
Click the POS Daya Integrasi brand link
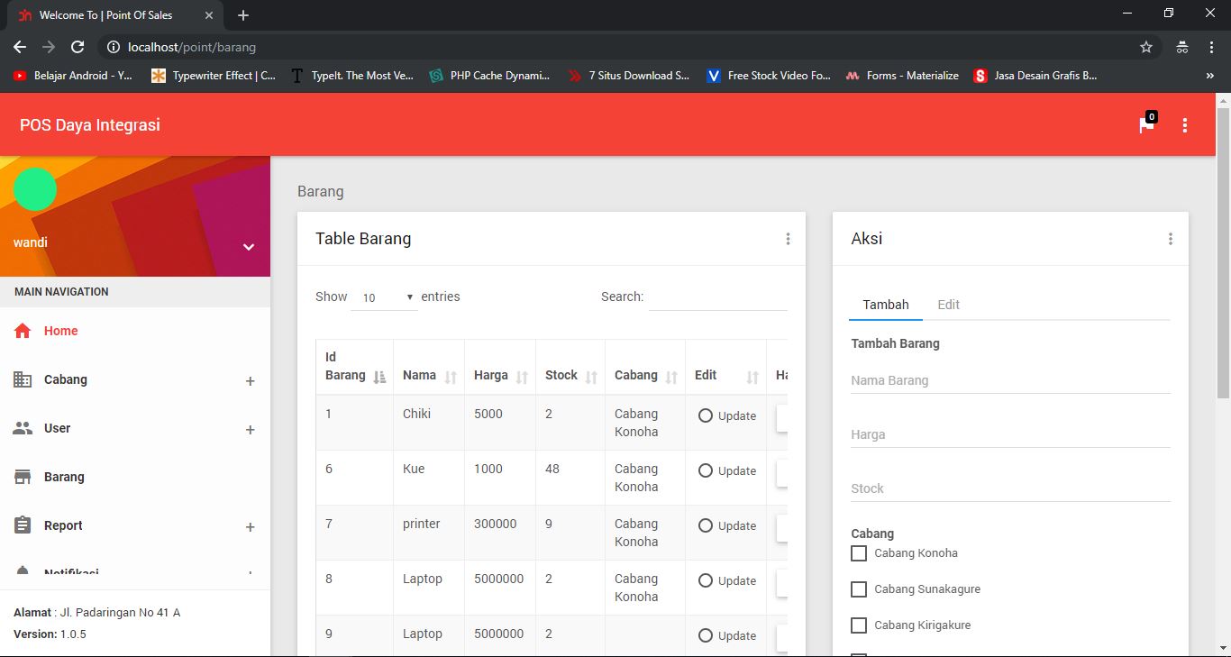point(89,124)
